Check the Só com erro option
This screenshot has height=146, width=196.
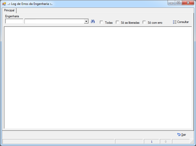point(144,22)
